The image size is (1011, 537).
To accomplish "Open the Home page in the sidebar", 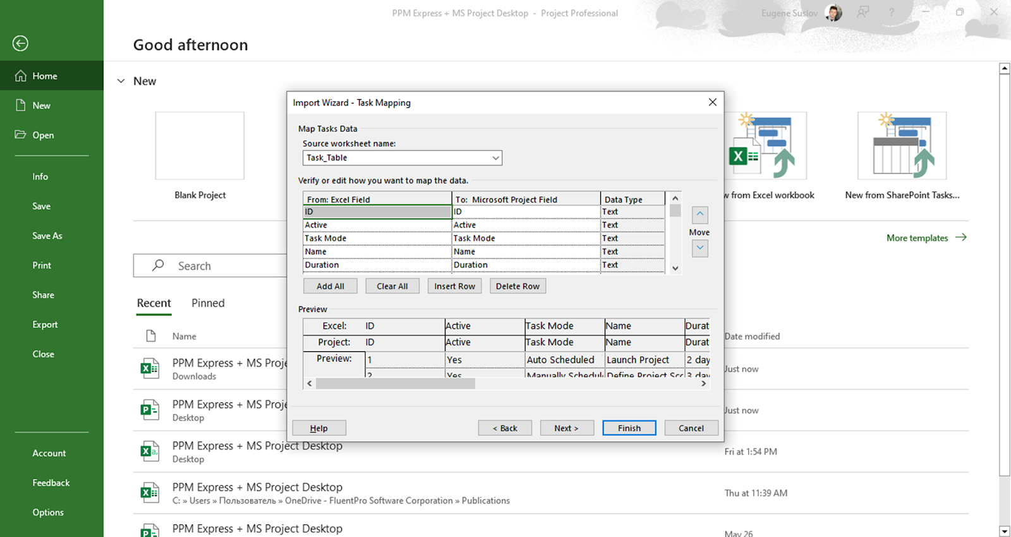I will point(52,76).
